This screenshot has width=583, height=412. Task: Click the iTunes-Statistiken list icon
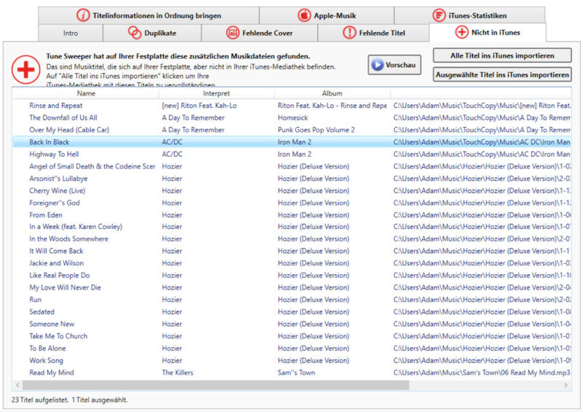[439, 15]
